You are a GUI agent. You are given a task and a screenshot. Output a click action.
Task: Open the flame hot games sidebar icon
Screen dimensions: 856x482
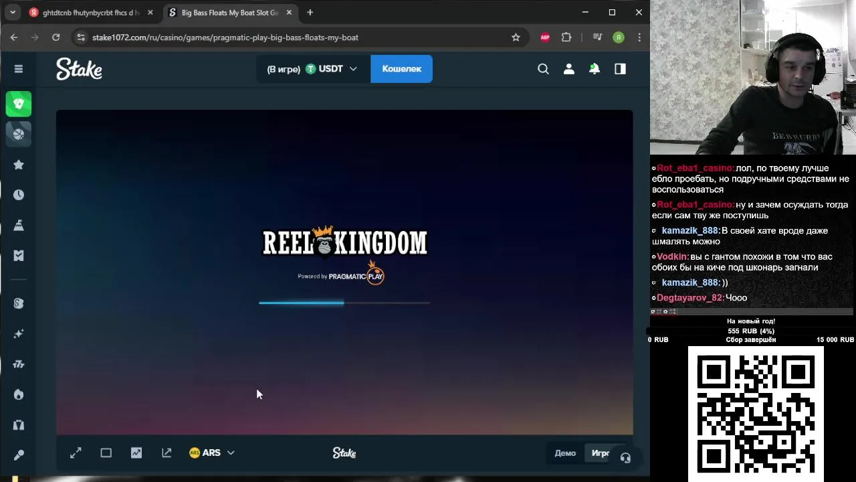tap(19, 394)
